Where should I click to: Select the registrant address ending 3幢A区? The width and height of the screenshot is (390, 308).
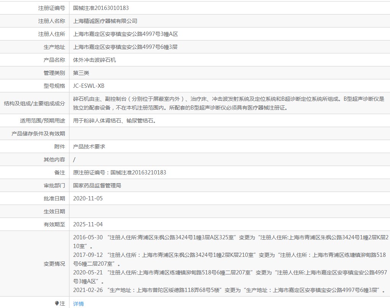tap(125, 34)
